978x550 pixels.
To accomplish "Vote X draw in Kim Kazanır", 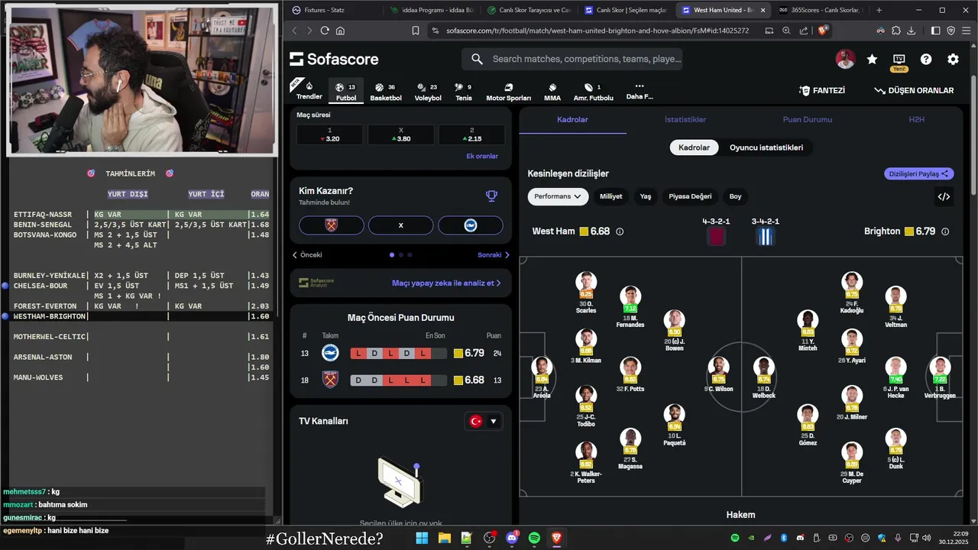I will [401, 225].
